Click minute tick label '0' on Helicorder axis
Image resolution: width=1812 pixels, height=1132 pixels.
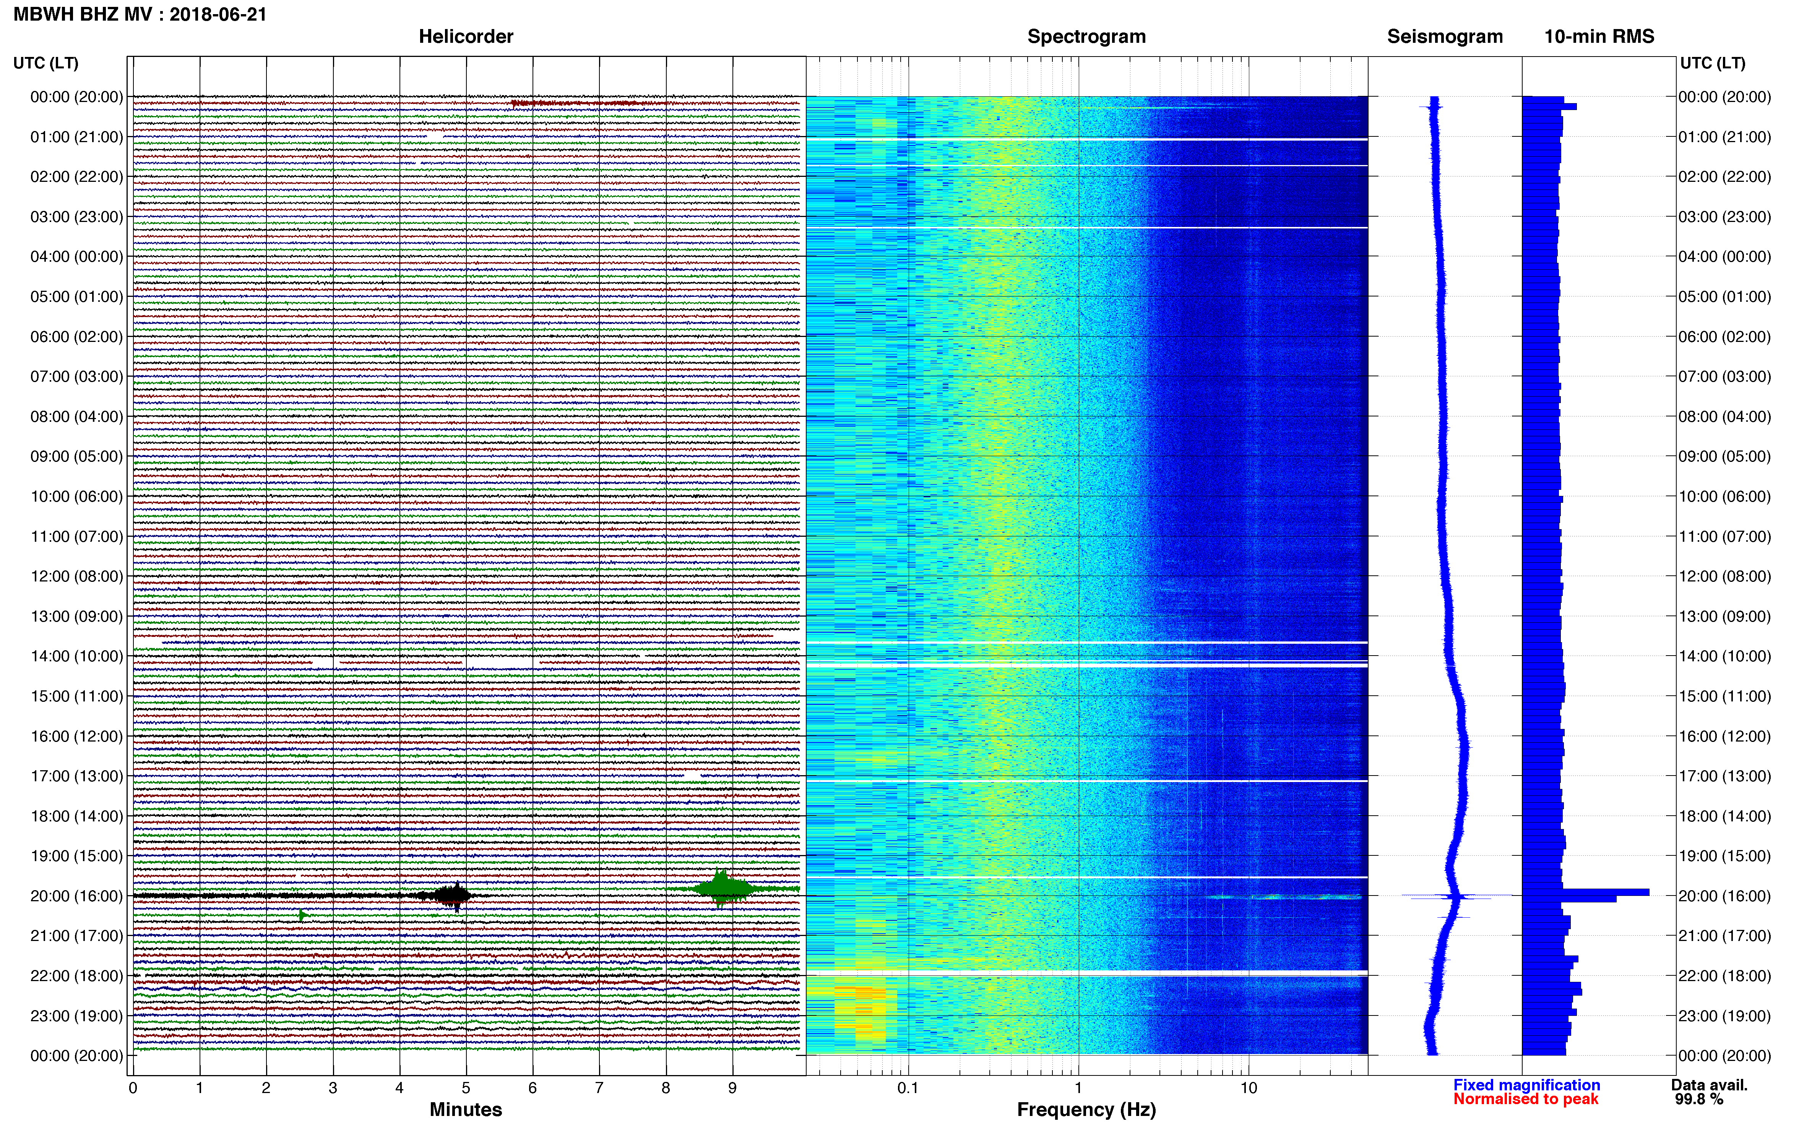[x=133, y=1088]
